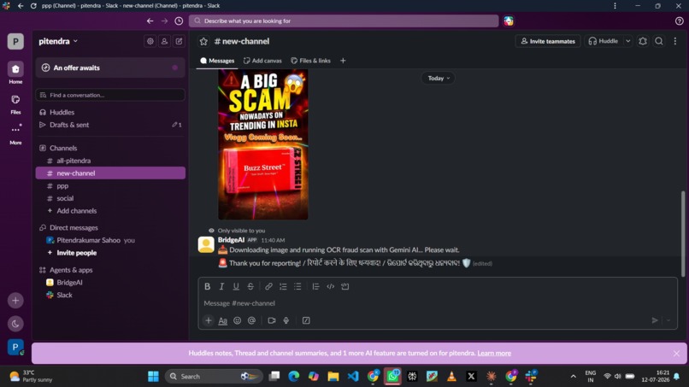Record a video clip
Viewport: 689px width, 387px height.
tap(272, 320)
